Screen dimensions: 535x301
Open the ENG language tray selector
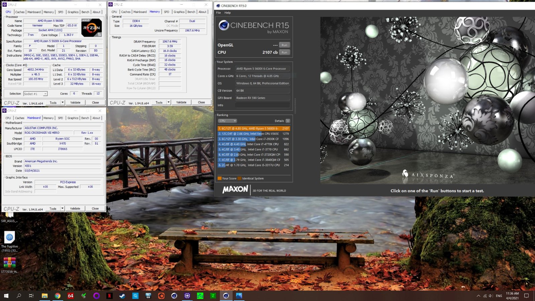499,296
